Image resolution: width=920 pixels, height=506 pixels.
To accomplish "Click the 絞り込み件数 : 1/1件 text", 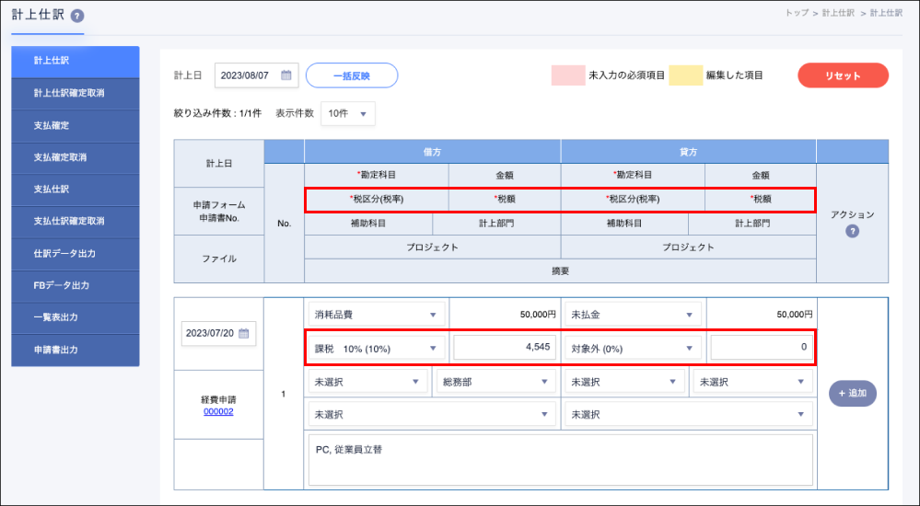I will [217, 114].
